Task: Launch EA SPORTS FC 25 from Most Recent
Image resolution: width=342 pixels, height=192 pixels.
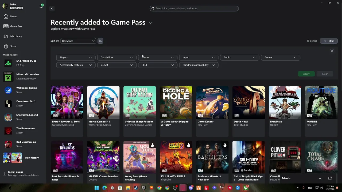Action: pos(23,63)
